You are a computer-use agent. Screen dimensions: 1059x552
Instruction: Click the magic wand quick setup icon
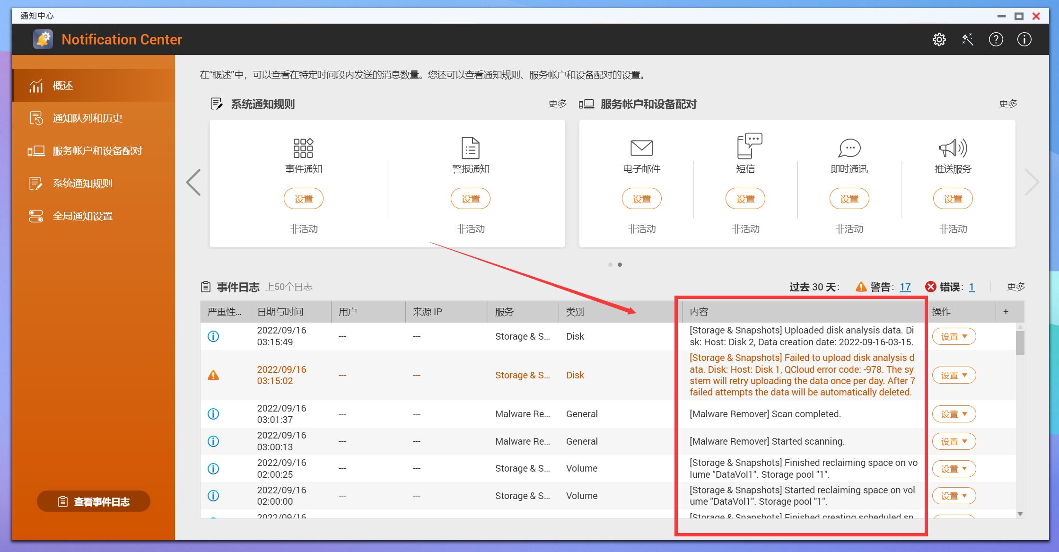coord(967,40)
